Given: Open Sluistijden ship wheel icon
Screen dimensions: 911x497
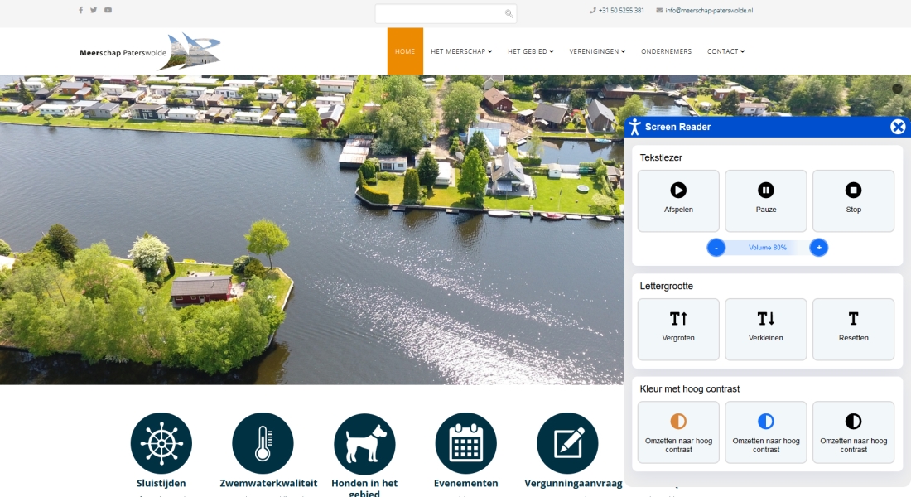Looking at the screenshot, I should click(161, 443).
